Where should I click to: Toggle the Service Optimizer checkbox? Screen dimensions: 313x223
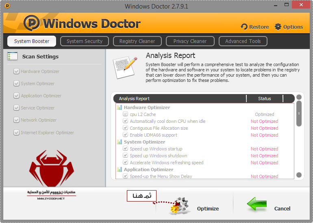[16, 108]
